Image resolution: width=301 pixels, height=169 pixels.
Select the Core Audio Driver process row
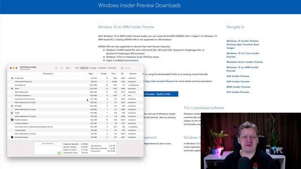pos(75,127)
